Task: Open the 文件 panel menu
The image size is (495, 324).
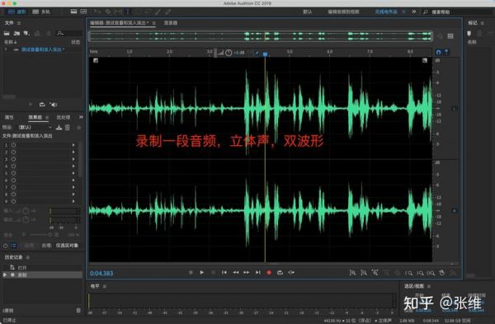Action: (x=19, y=23)
